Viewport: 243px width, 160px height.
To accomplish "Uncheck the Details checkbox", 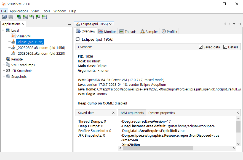I will (x=225, y=47).
